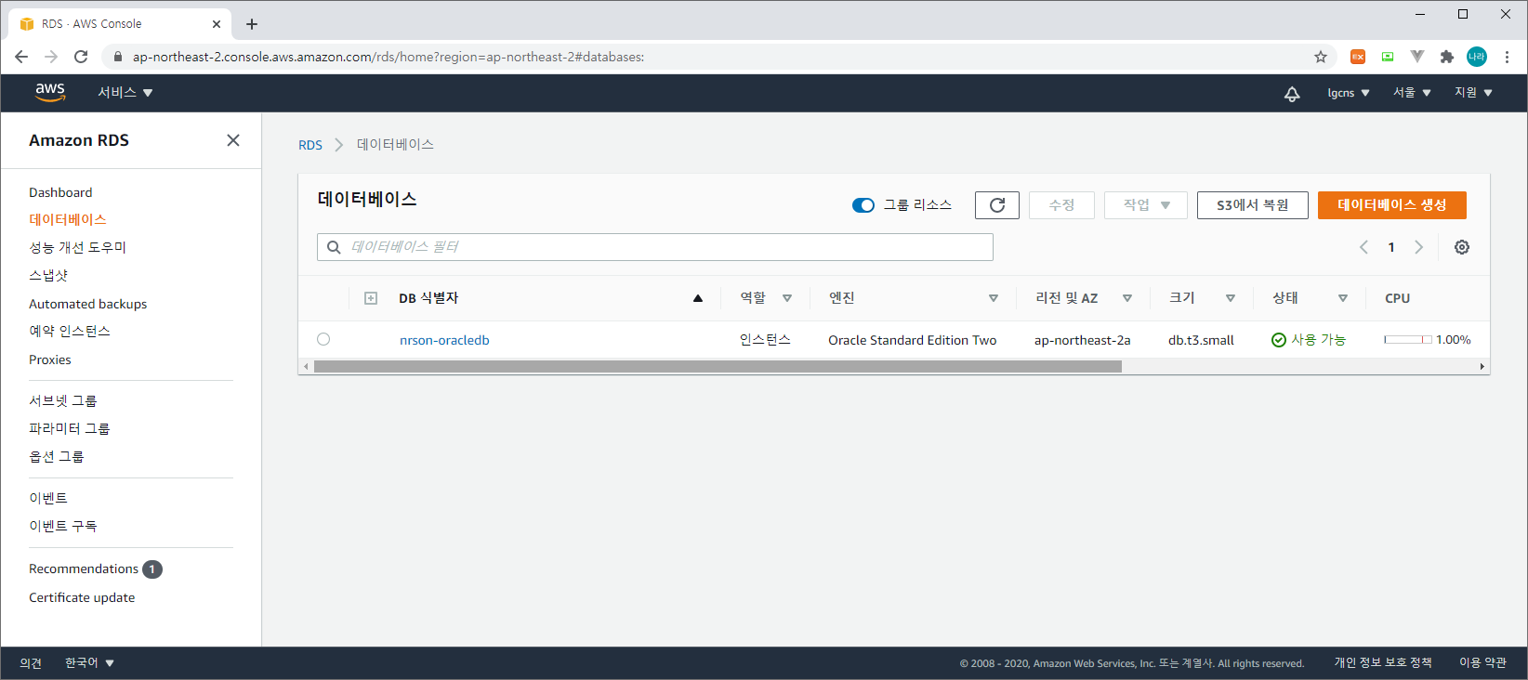The height and width of the screenshot is (680, 1528).
Task: Open the nrson-oracledb database link
Action: coord(444,340)
